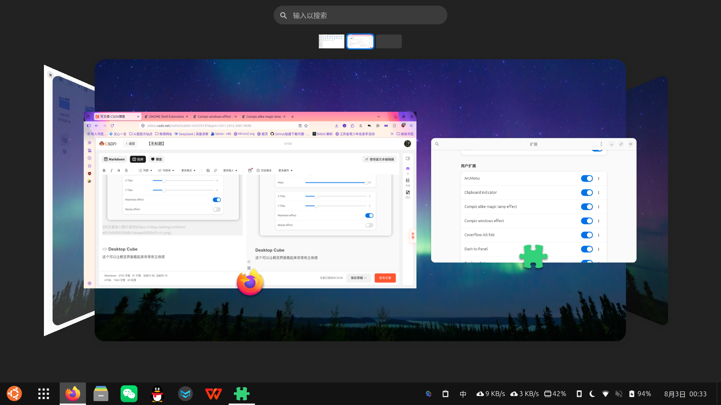Expand the 更多操作 dropdown
This screenshot has height=405, width=721.
coord(285,171)
